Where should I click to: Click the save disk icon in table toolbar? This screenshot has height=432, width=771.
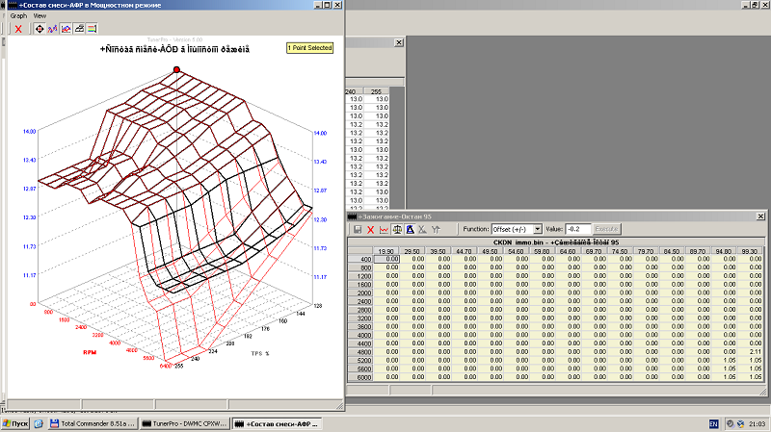point(358,230)
